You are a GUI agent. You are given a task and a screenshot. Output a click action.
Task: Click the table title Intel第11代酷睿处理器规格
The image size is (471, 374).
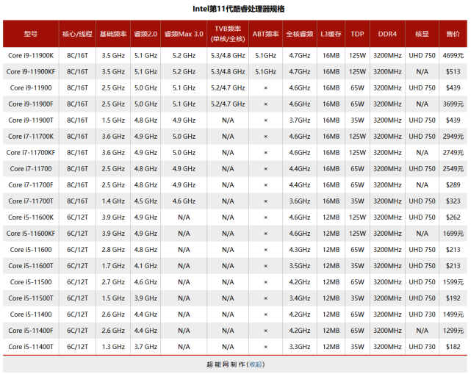pyautogui.click(x=239, y=9)
